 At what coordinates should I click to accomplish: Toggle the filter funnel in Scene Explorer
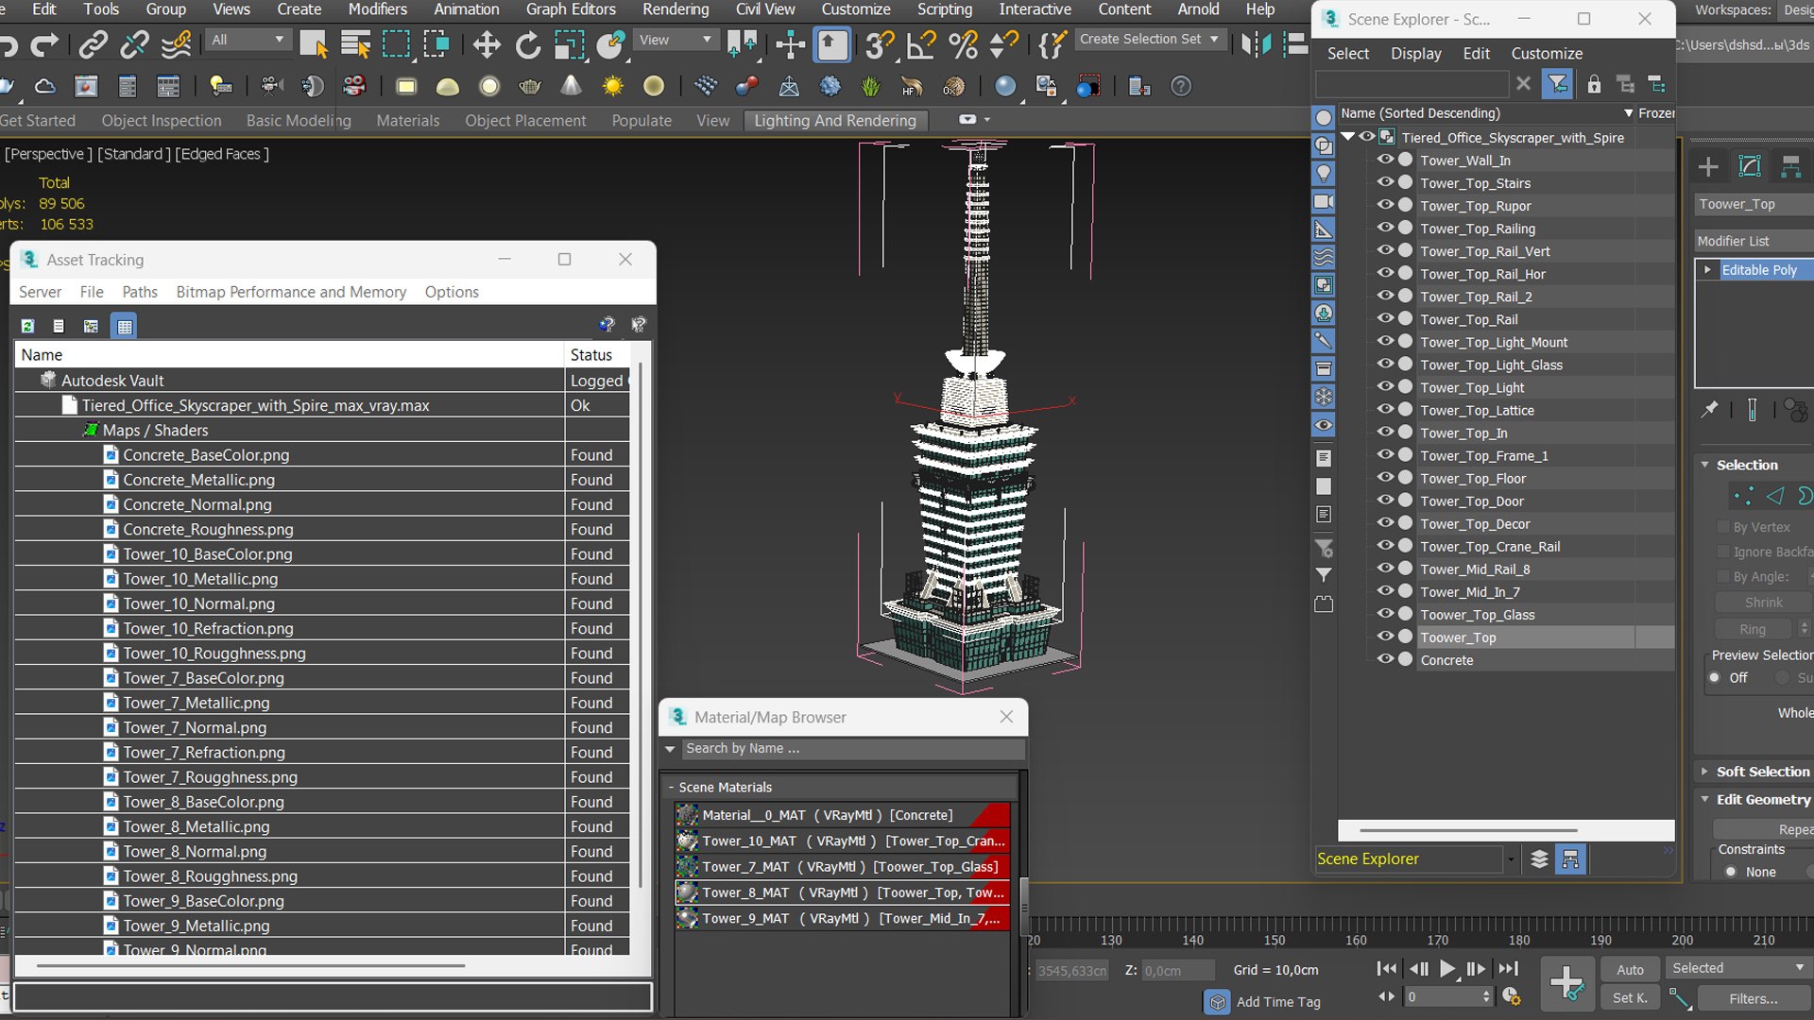pos(1557,84)
